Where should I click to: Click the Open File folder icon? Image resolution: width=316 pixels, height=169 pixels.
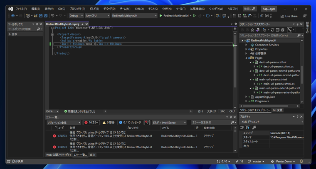(x=36, y=16)
